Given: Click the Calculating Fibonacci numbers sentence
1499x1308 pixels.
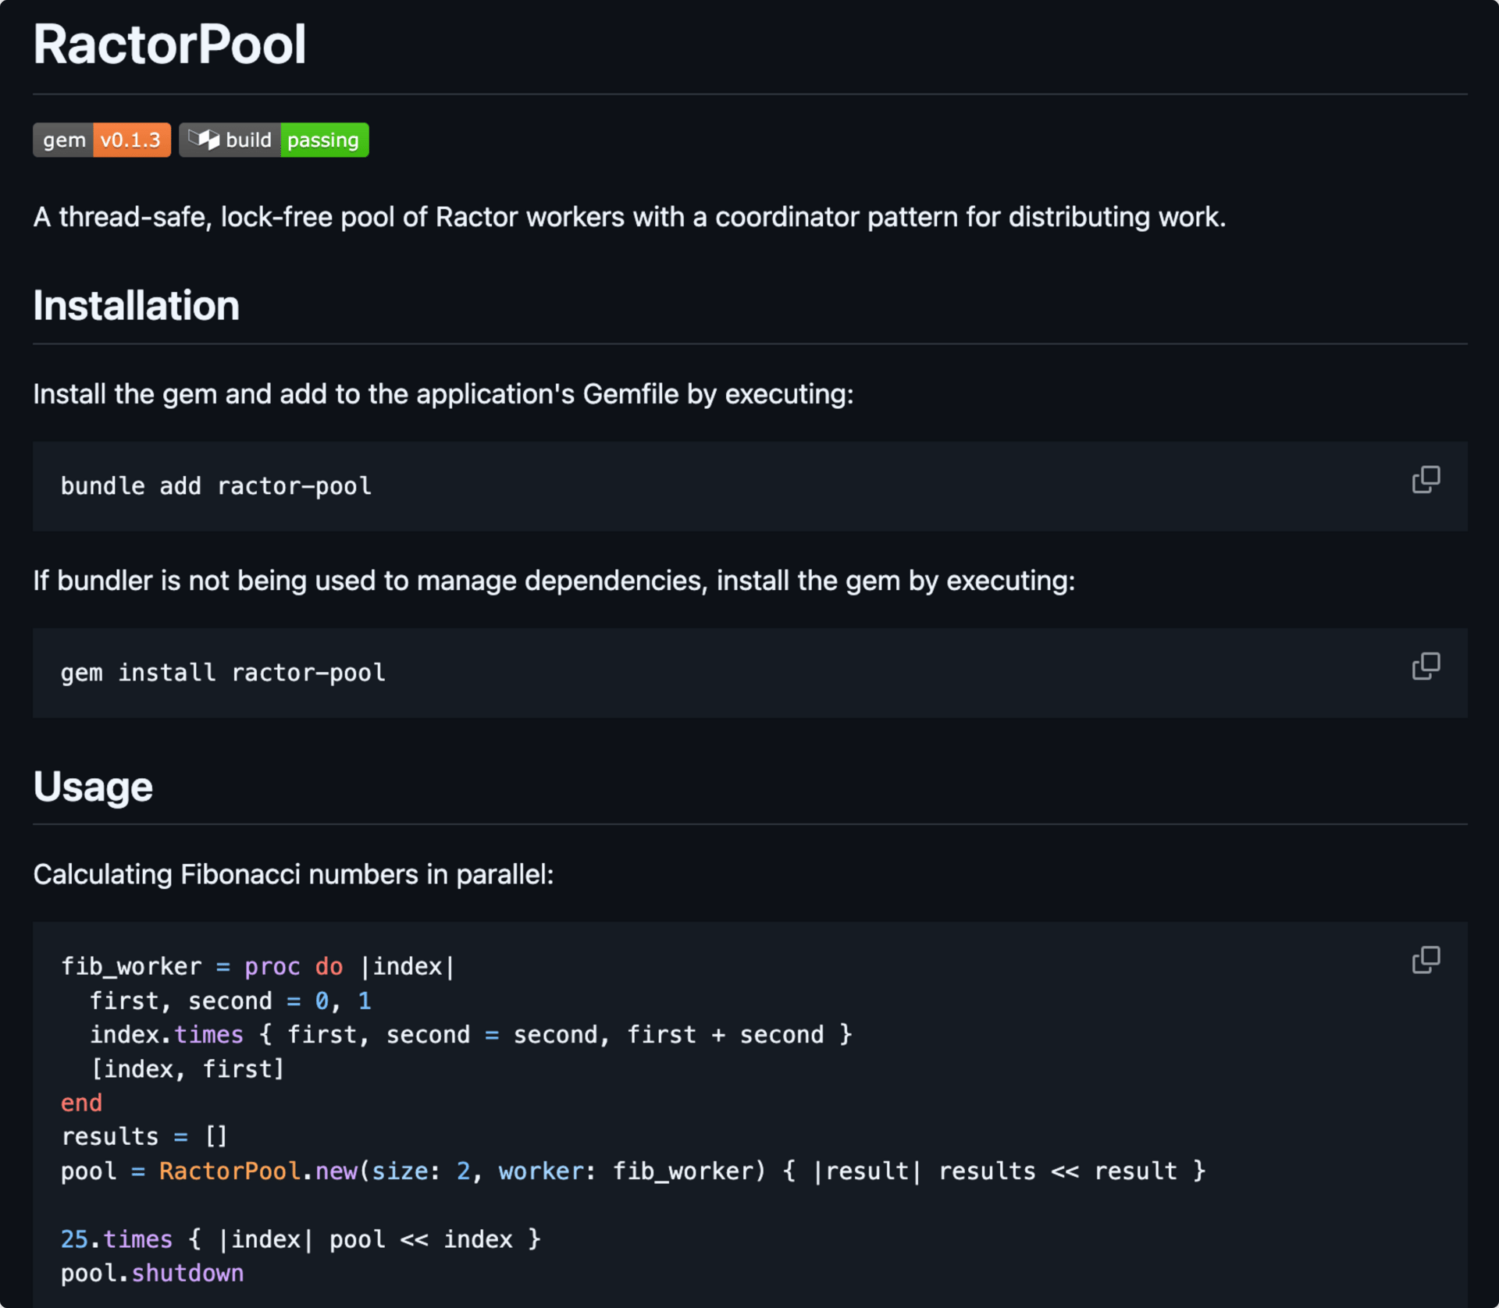Looking at the screenshot, I should (294, 874).
